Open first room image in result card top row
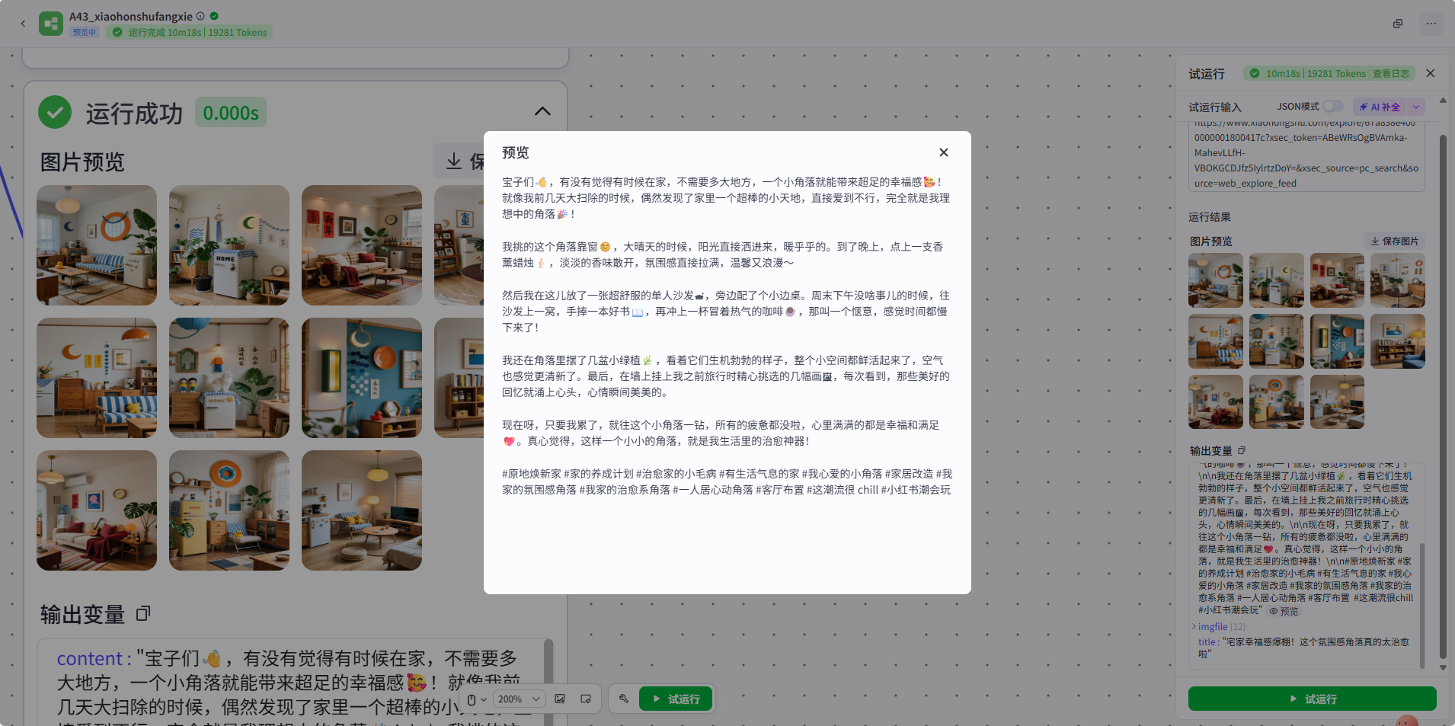1455x726 pixels. click(x=97, y=245)
